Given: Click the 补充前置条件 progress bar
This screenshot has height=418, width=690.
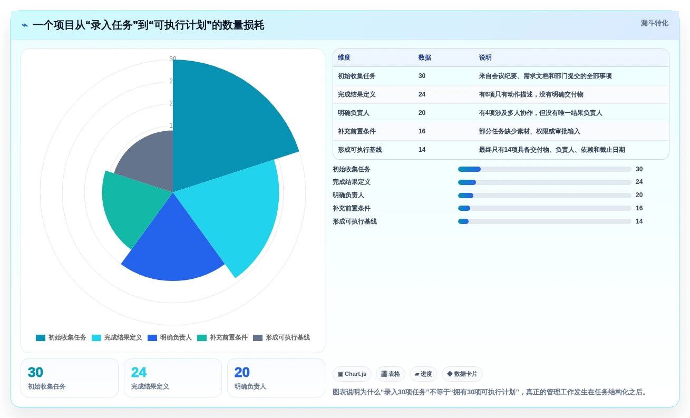Looking at the screenshot, I should 545,208.
